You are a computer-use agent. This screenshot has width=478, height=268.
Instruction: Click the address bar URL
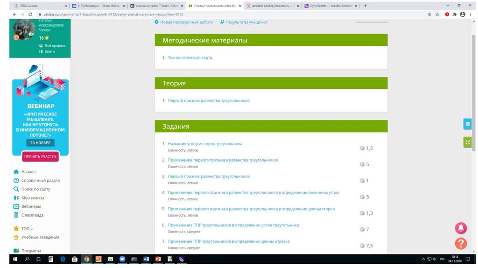tap(113, 14)
